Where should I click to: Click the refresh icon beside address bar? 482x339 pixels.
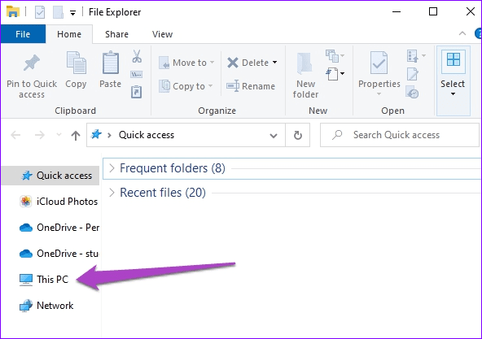(297, 135)
